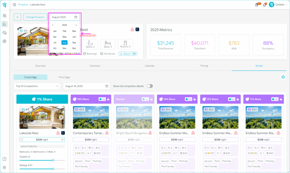Screen dimensions: 290x173
Task: Click the back arrow button
Action: pos(18,17)
